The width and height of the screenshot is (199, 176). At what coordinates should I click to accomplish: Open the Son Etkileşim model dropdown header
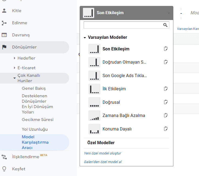pyautogui.click(x=126, y=13)
